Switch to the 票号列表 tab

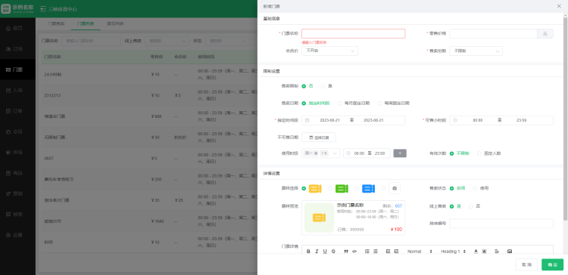click(115, 24)
